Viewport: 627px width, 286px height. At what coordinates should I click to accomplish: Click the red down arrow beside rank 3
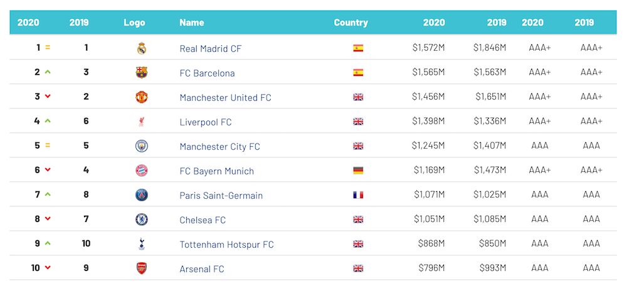(48, 97)
